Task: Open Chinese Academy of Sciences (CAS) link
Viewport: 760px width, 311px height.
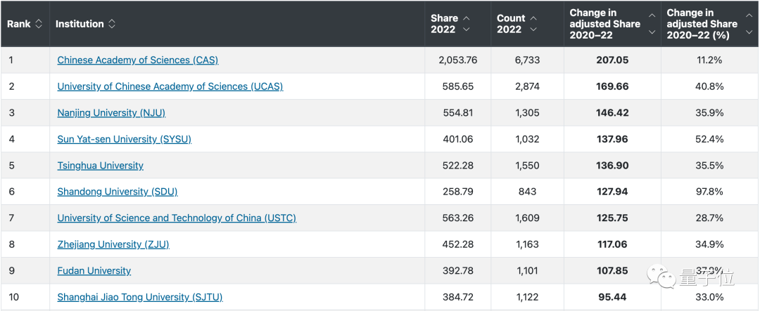Action: point(138,60)
